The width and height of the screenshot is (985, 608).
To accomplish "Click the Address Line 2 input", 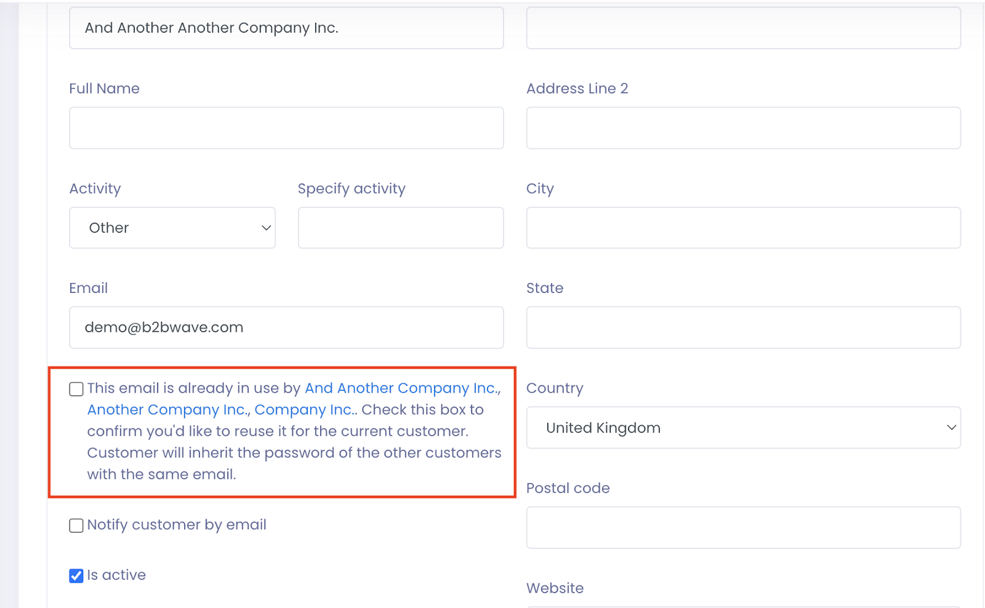I will (x=743, y=128).
